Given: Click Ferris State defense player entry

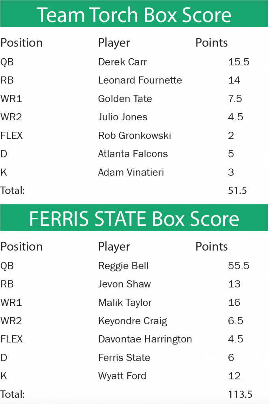Looking at the screenshot, I should (124, 358).
